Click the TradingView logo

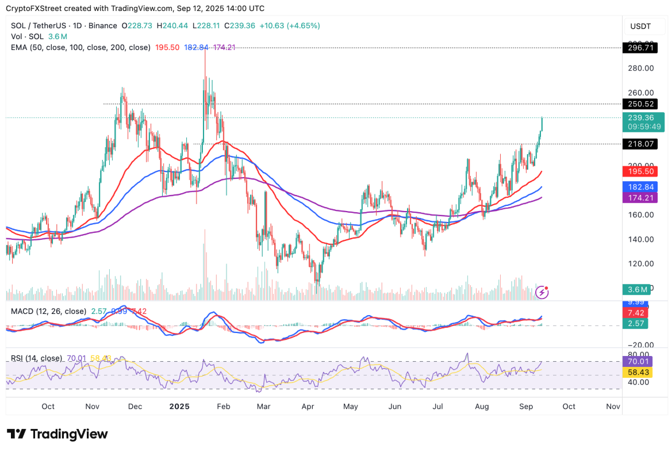point(57,435)
